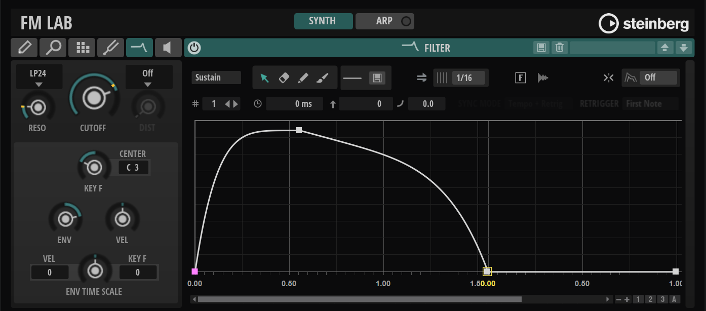Select the filter curve page icon
The width and height of the screenshot is (706, 311).
click(139, 48)
